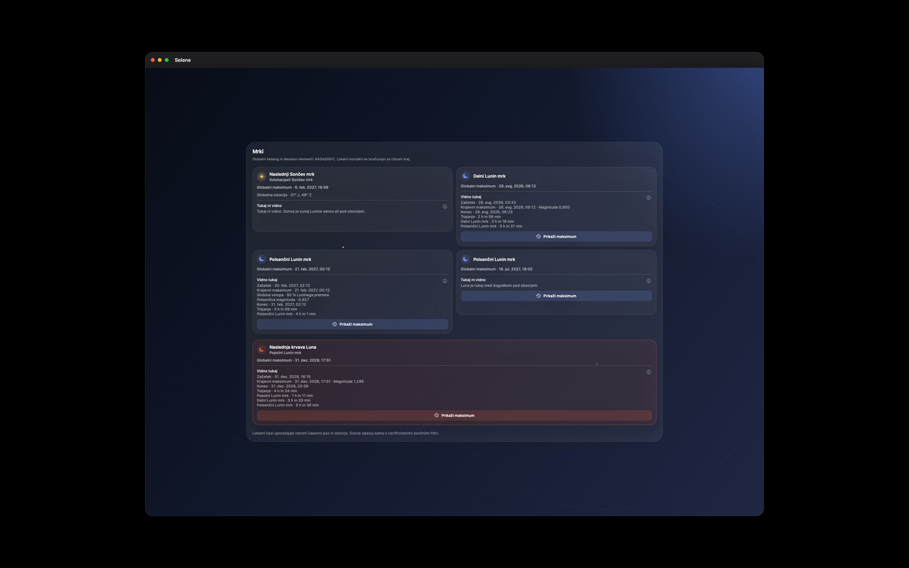Click 'Delni Lunin mrk' card title
Viewport: 909px width, 568px height.
tap(490, 176)
